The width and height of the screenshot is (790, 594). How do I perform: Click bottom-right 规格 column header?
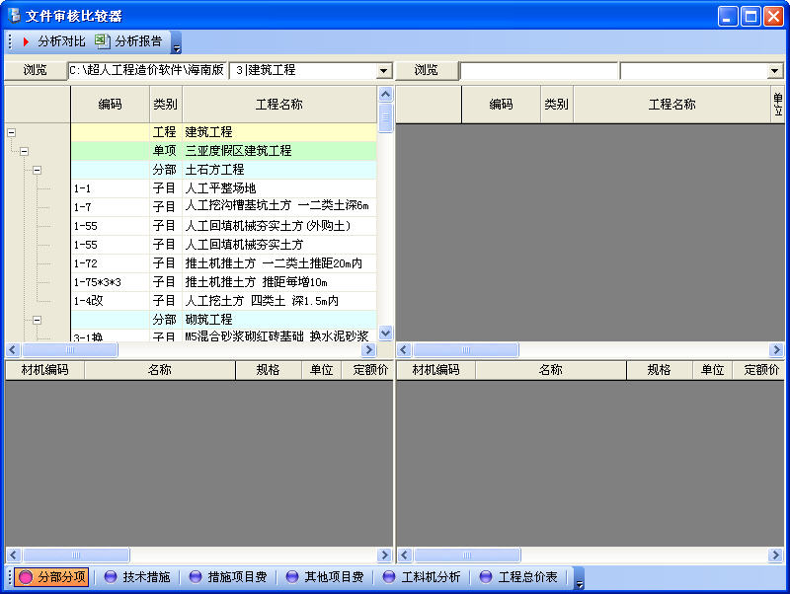coord(659,370)
